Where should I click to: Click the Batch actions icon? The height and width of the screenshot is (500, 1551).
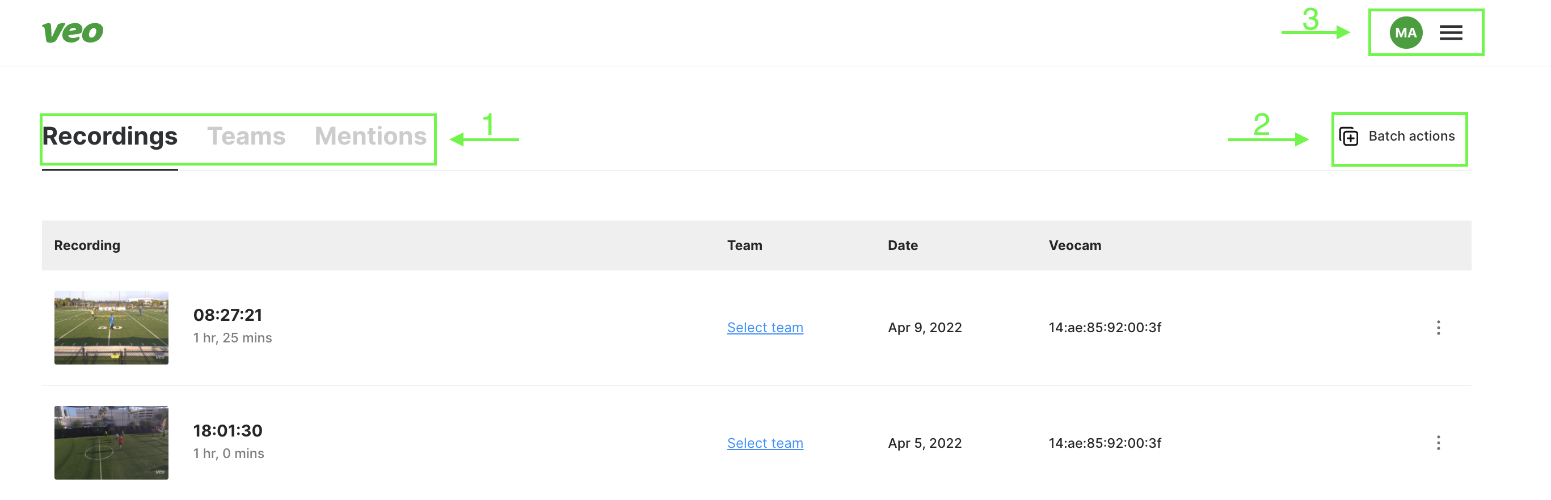pyautogui.click(x=1348, y=137)
